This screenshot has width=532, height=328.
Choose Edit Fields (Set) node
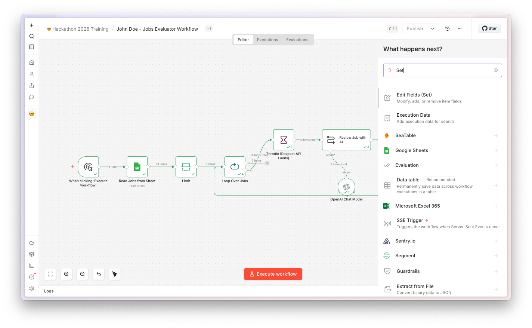pos(442,98)
